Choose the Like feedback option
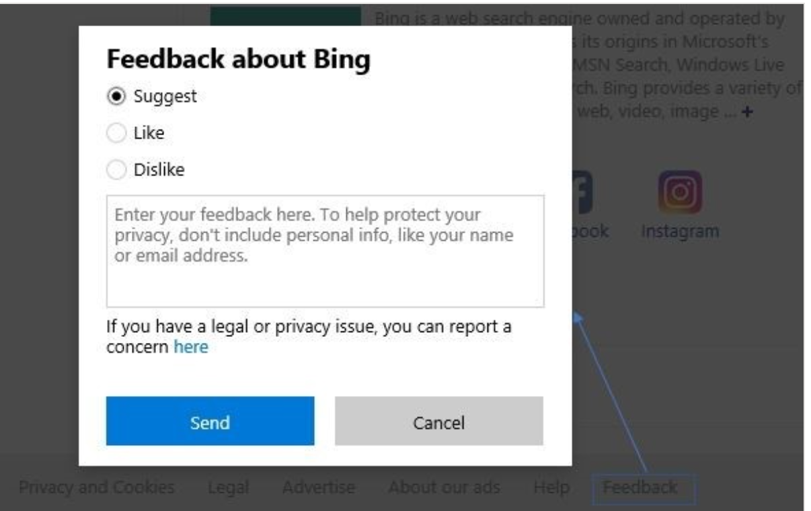The height and width of the screenshot is (511, 811). pyautogui.click(x=117, y=134)
